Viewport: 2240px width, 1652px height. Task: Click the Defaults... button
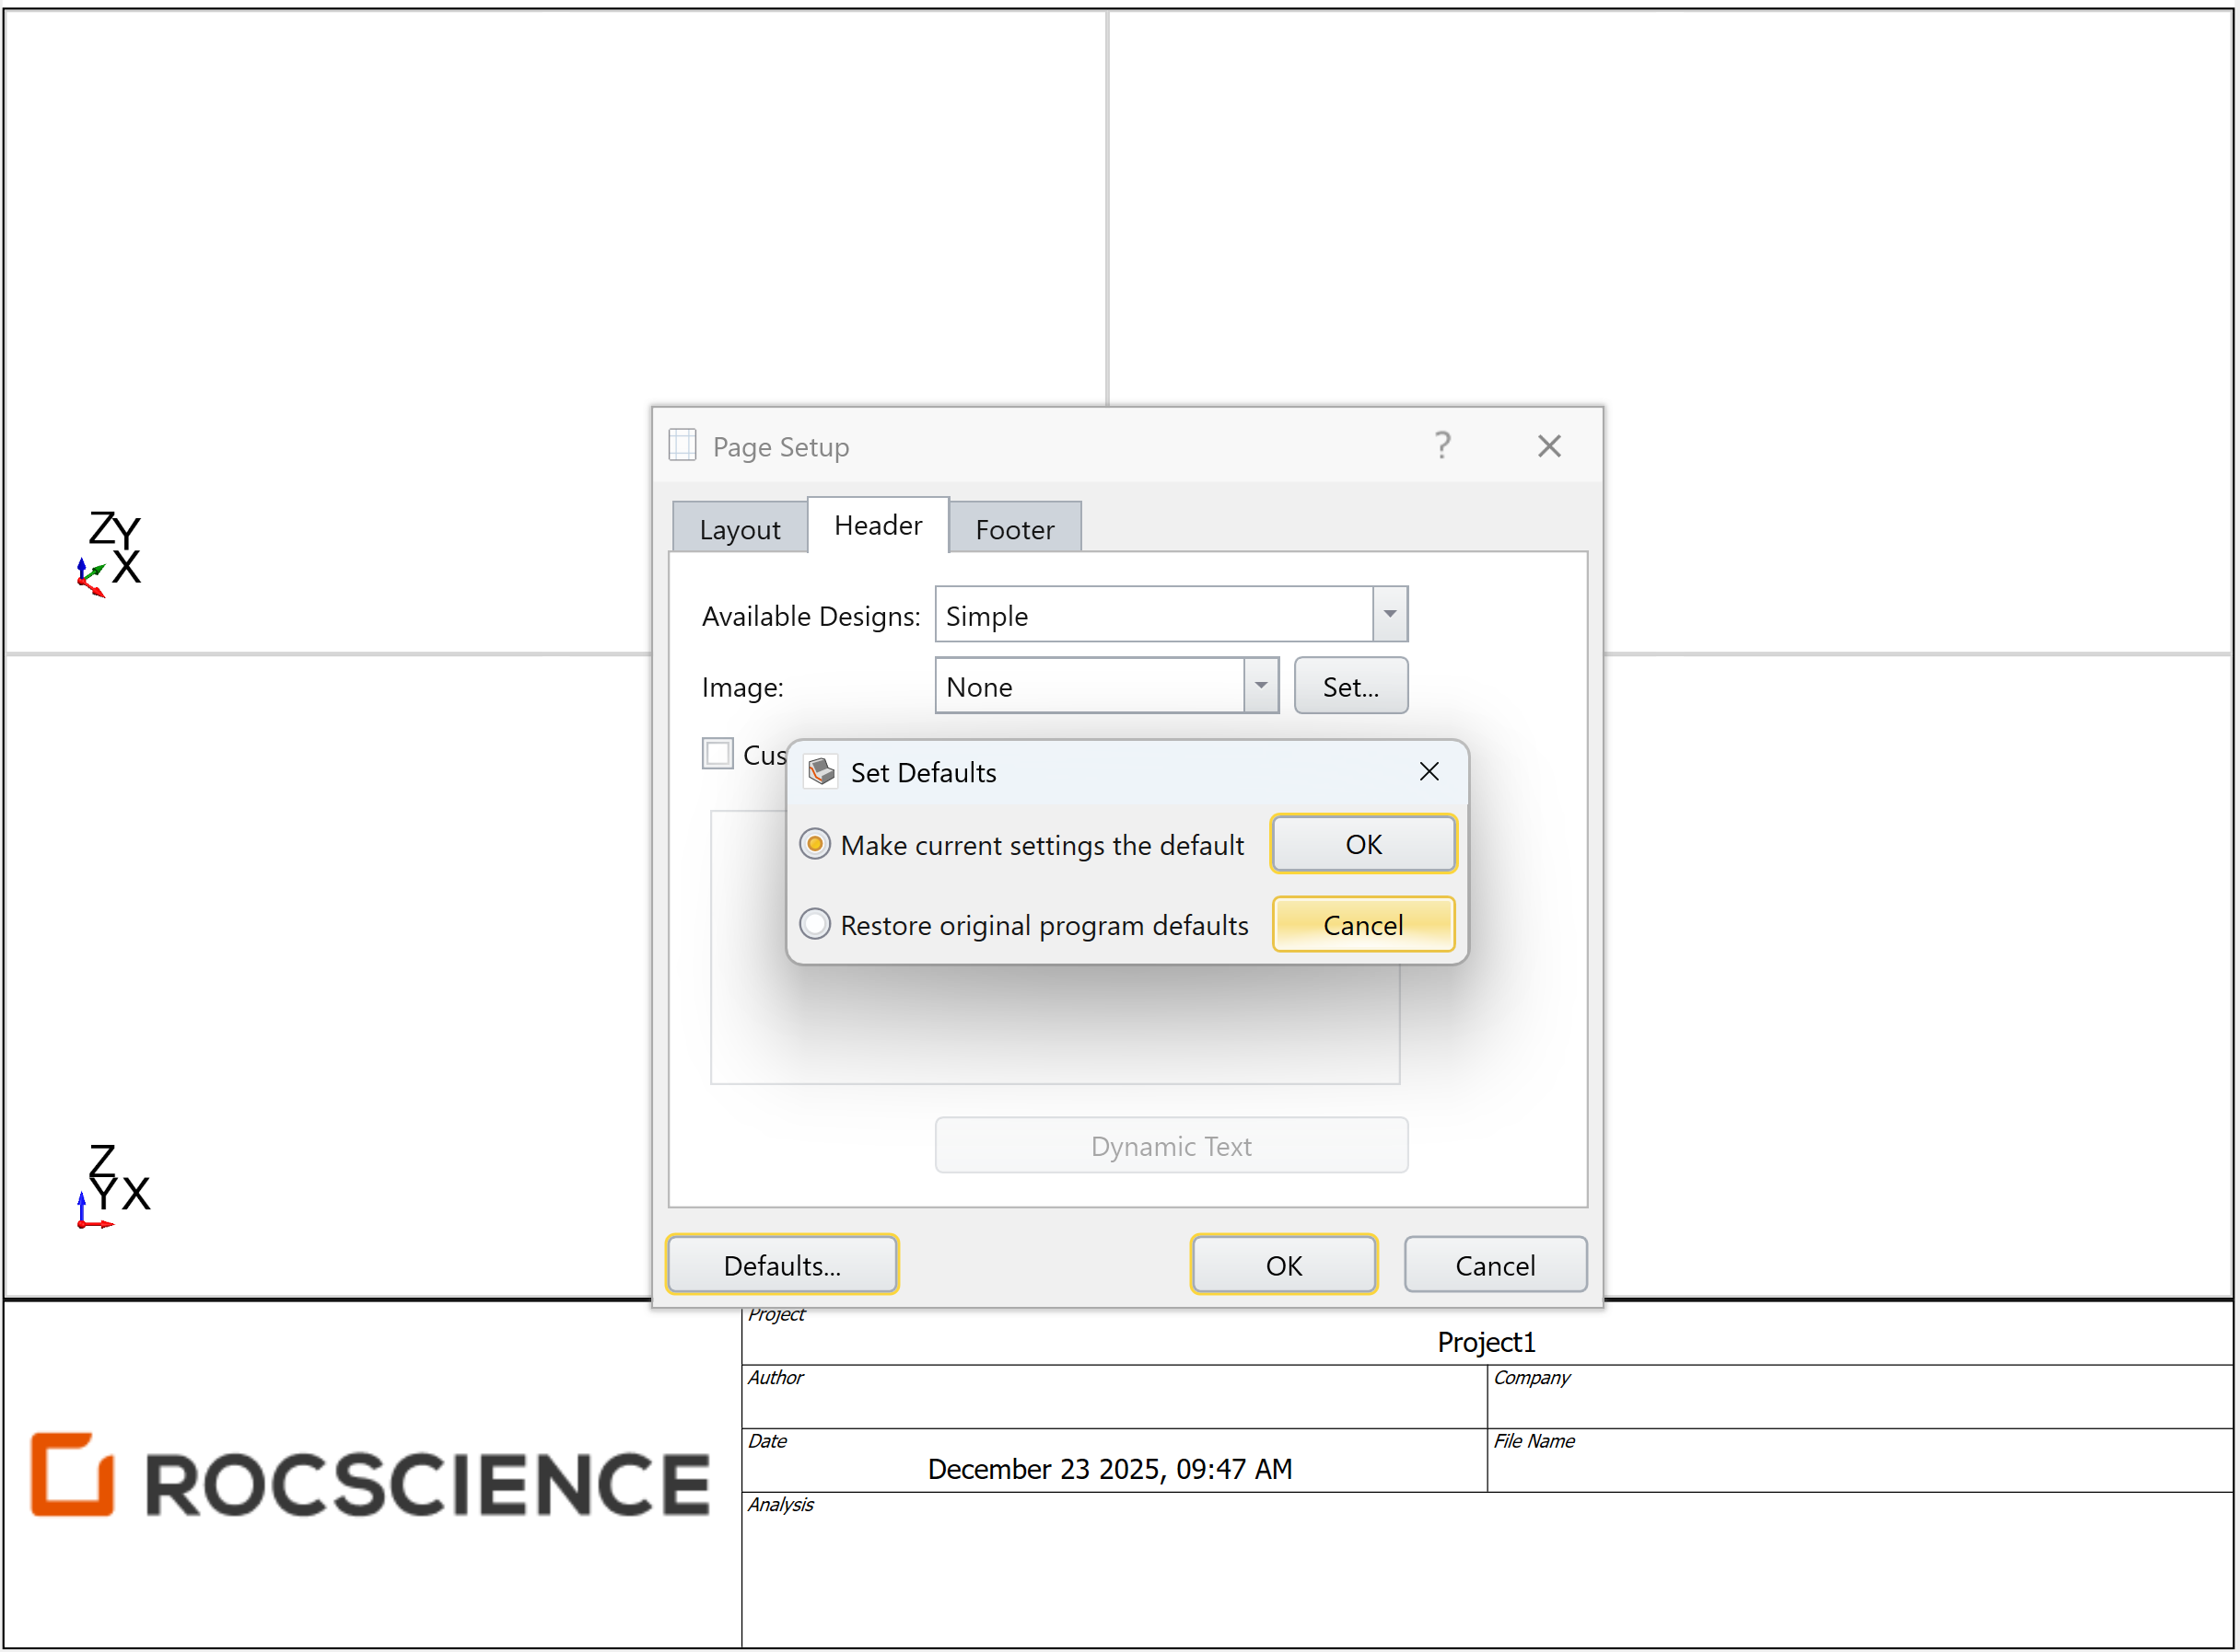coord(782,1265)
